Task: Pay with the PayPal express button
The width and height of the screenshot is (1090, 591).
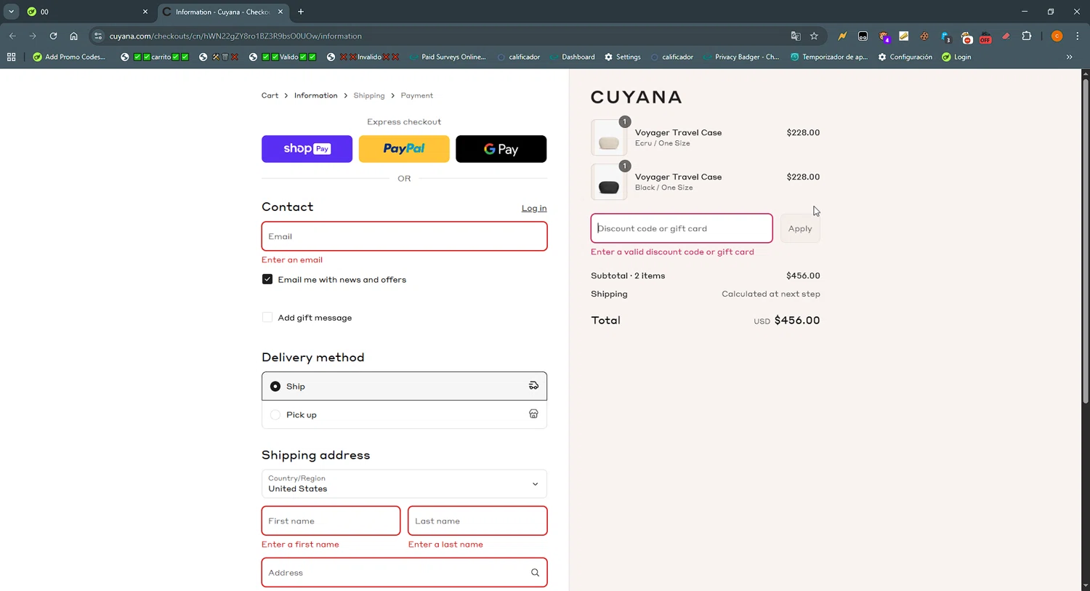Action: [404, 149]
